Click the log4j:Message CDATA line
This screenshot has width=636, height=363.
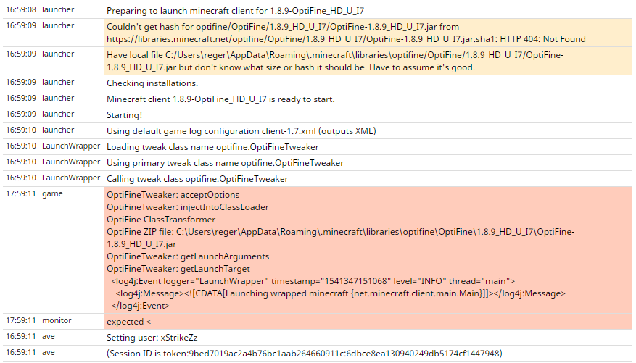tap(340, 293)
